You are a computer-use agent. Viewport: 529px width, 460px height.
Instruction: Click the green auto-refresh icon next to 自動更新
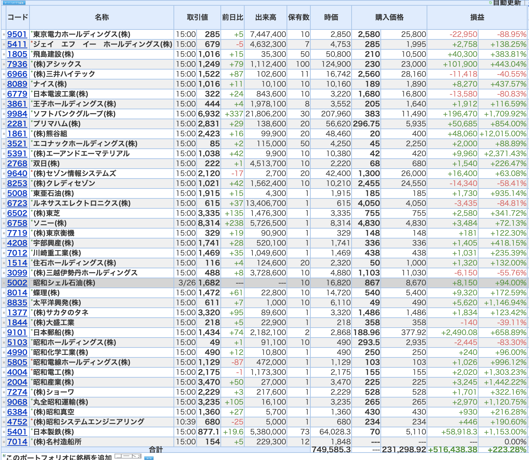[491, 3]
